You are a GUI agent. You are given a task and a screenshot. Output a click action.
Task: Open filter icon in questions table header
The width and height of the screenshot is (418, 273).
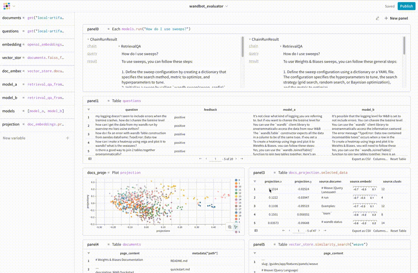pyautogui.click(x=88, y=110)
